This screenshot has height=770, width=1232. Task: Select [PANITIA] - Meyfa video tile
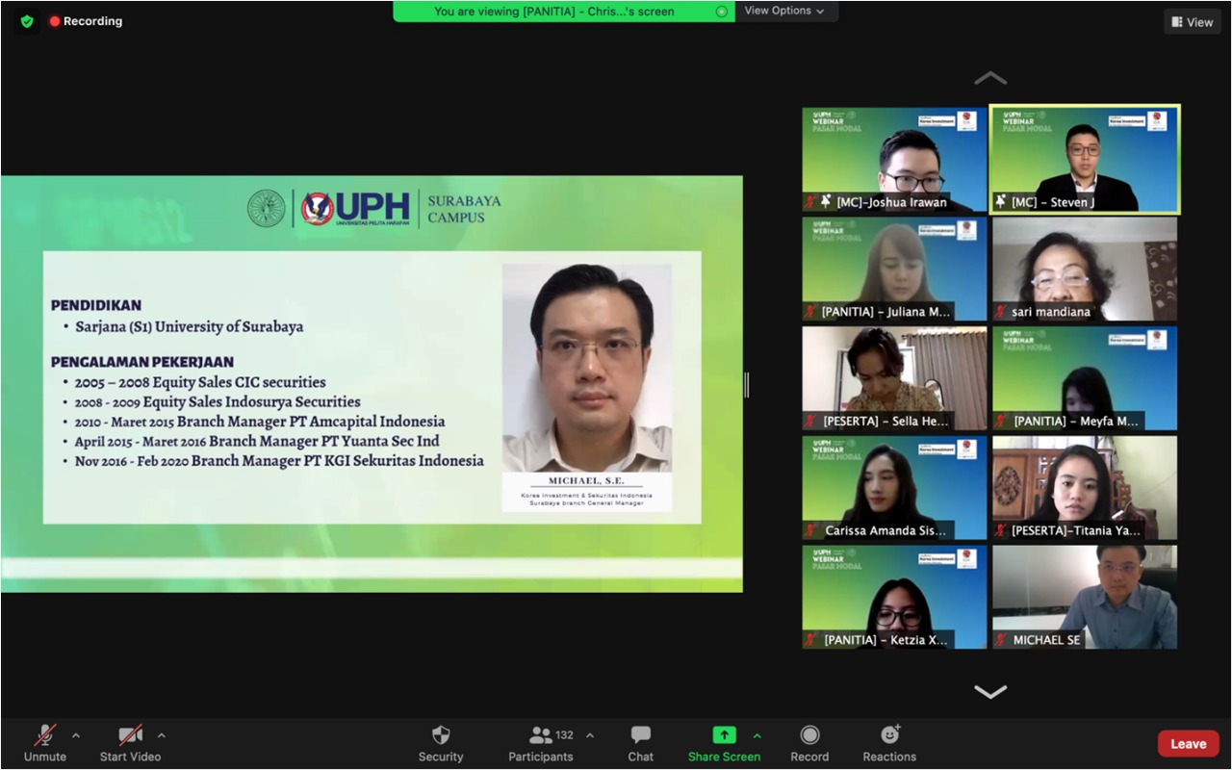click(1085, 378)
